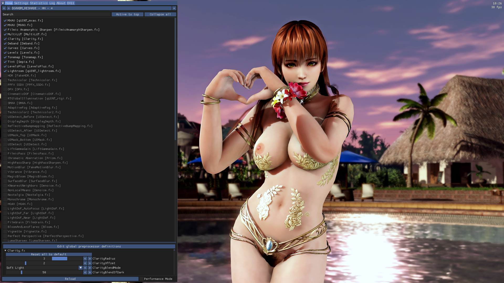Enable Chromatic Aberration Prism.fx effect

coord(5,158)
